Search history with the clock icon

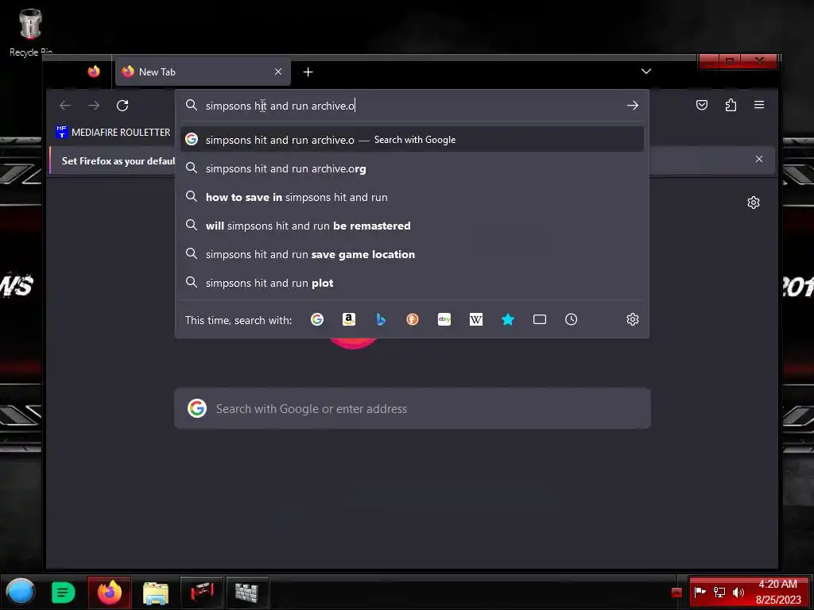coord(571,319)
